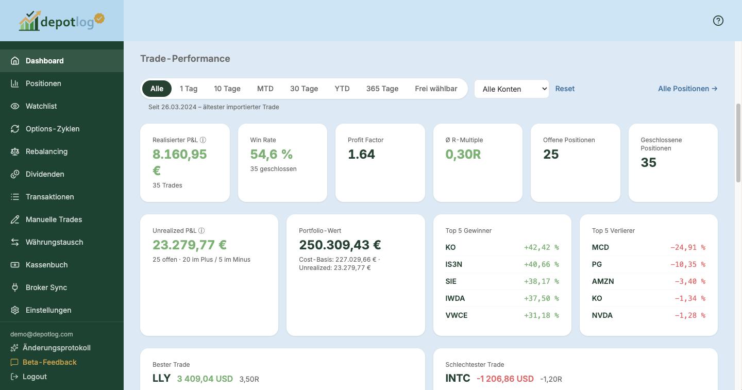Click the Rebalancing scale icon
Screen dimensions: 742x390
point(15,151)
